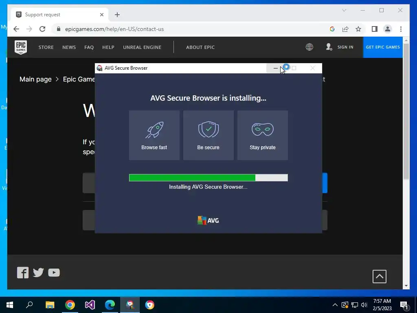Click Chrome icon in taskbar
417x313 pixels.
tap(70, 305)
